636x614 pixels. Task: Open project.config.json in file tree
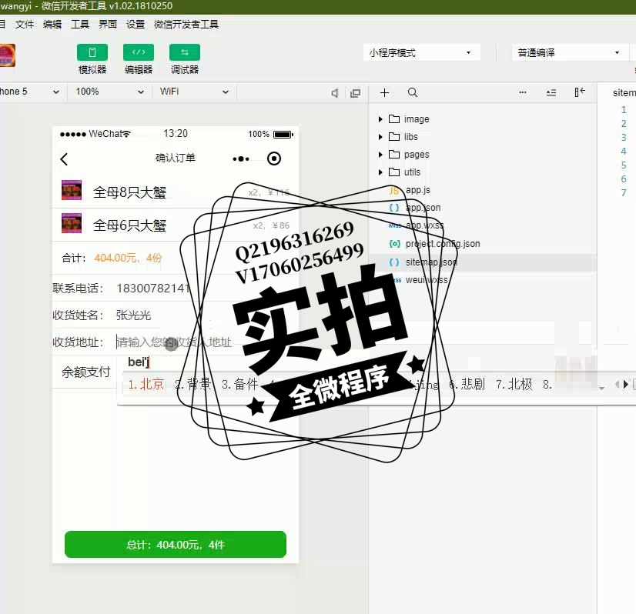(443, 244)
